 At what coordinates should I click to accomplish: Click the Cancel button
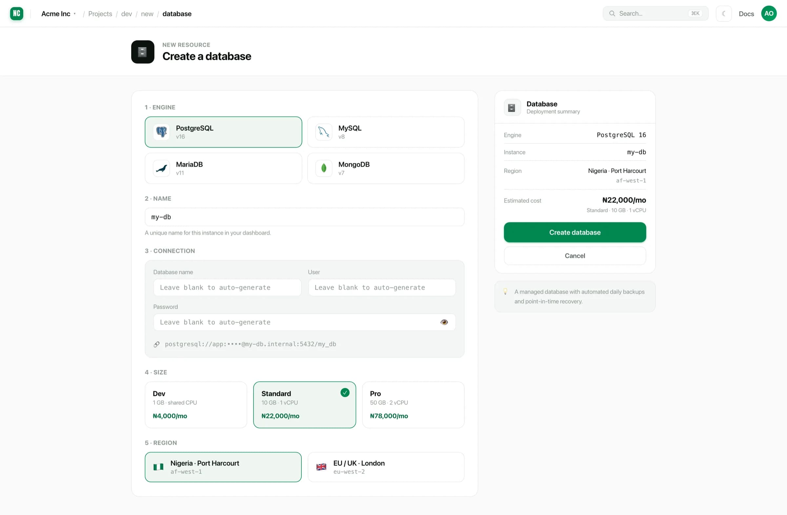[575, 256]
